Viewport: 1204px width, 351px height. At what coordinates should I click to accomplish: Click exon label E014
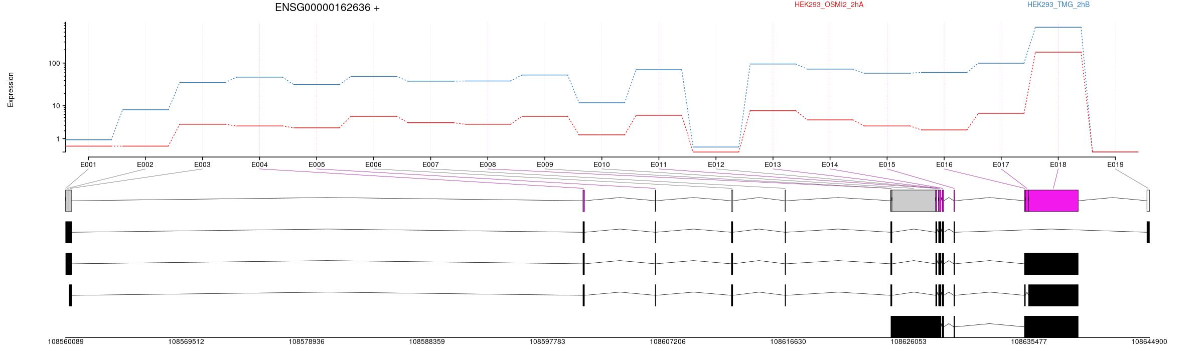coord(830,164)
